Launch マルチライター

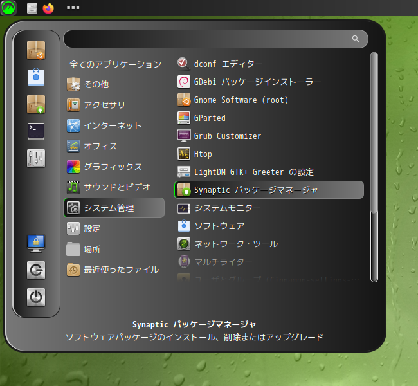[269, 262]
